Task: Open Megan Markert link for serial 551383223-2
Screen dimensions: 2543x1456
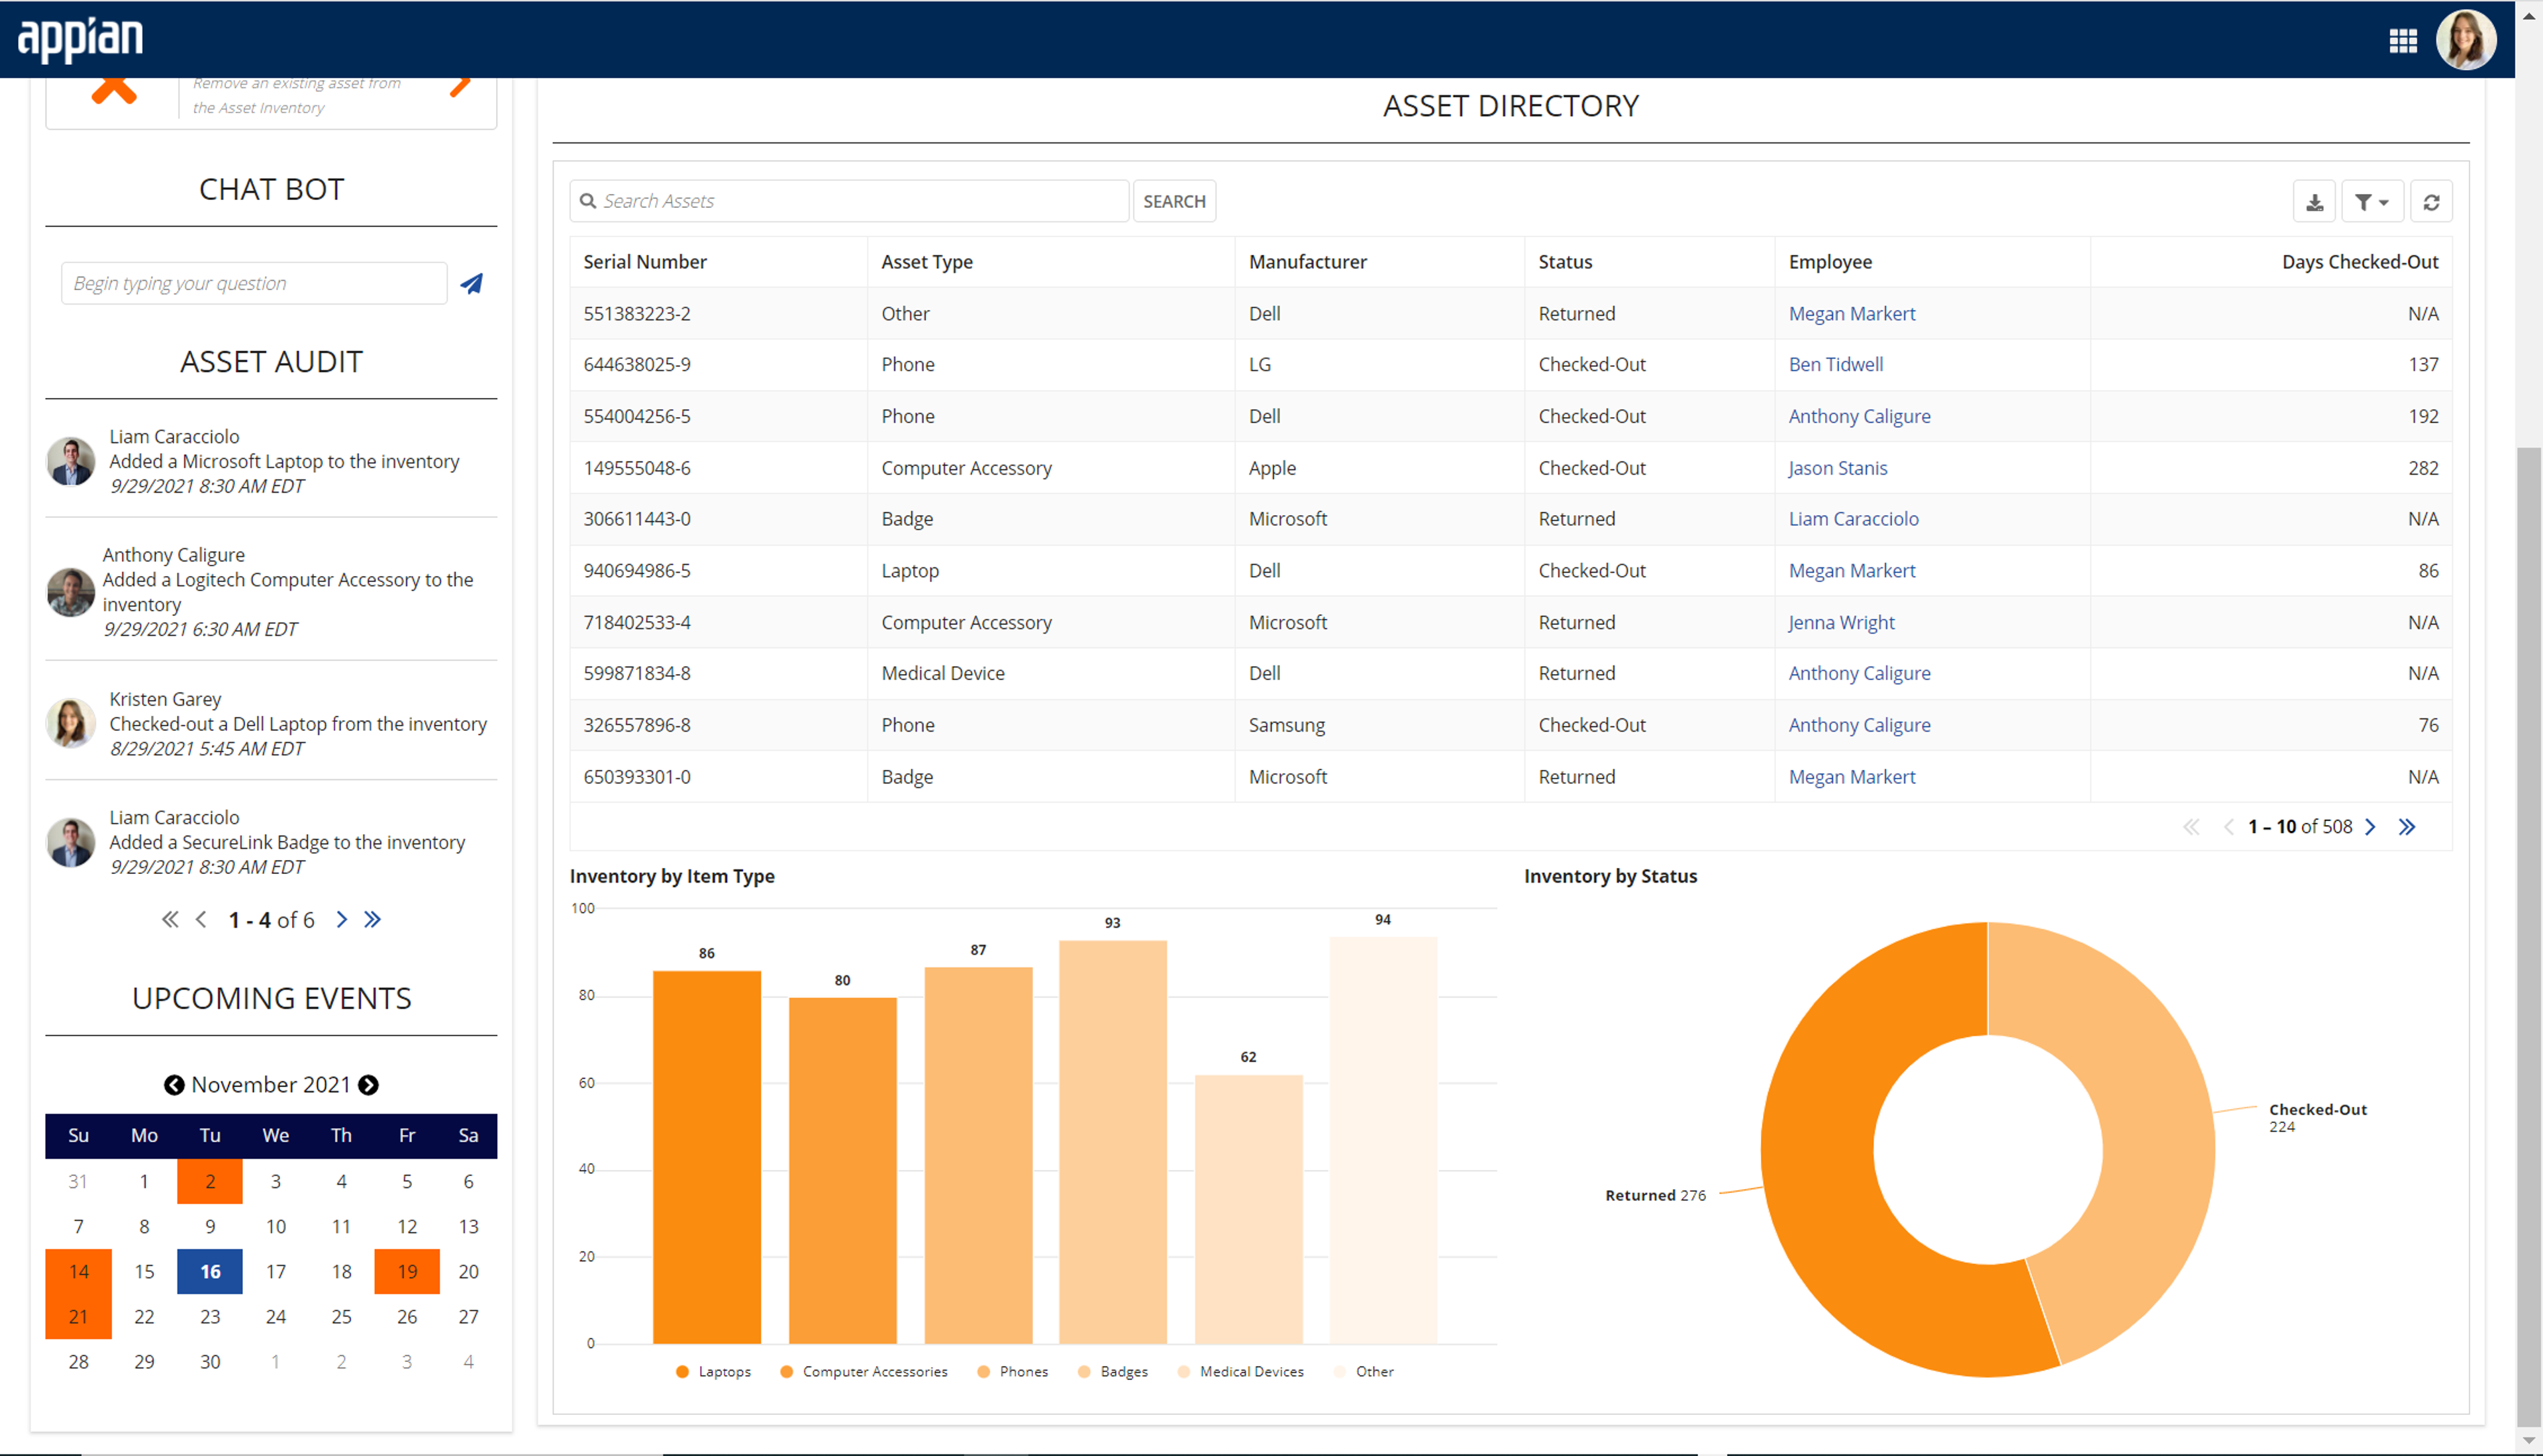Action: [x=1851, y=314]
